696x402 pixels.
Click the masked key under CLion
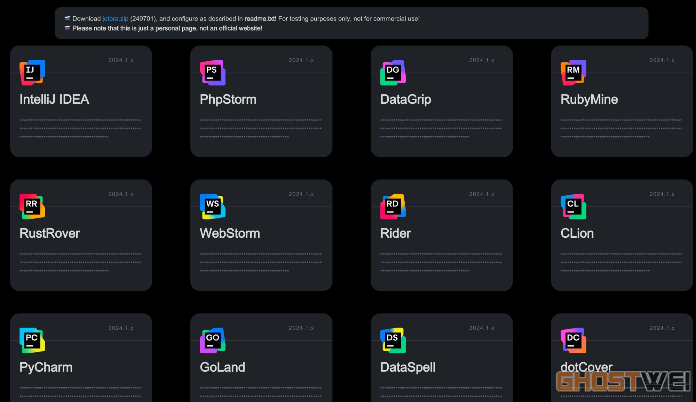621,262
